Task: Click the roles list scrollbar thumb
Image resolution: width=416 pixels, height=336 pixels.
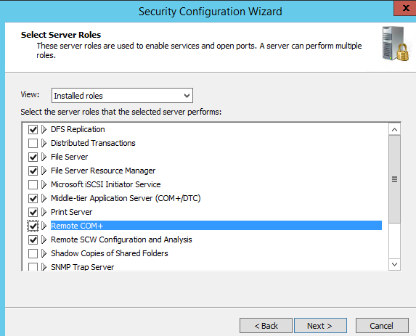Action: point(394,179)
